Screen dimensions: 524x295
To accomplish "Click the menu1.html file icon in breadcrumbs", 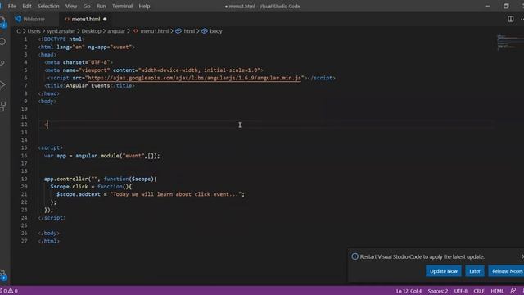I will point(136,31).
